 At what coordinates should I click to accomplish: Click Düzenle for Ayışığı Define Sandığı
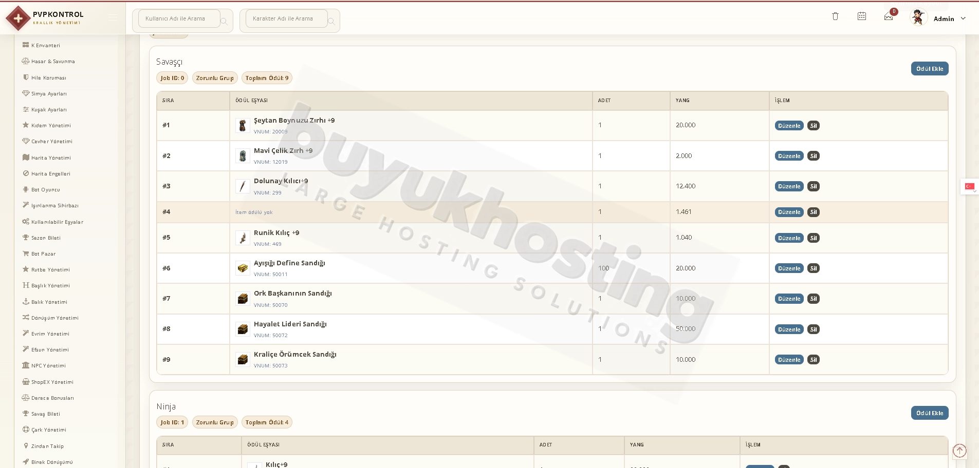[789, 268]
